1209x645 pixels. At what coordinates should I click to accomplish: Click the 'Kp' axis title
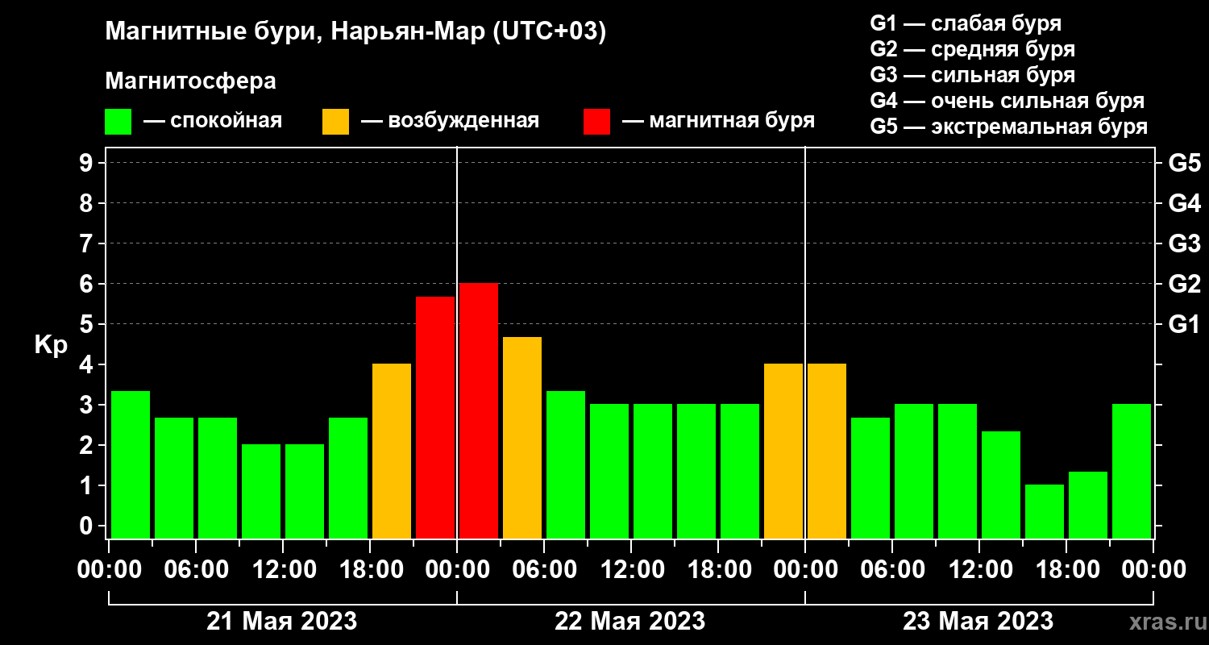click(51, 346)
